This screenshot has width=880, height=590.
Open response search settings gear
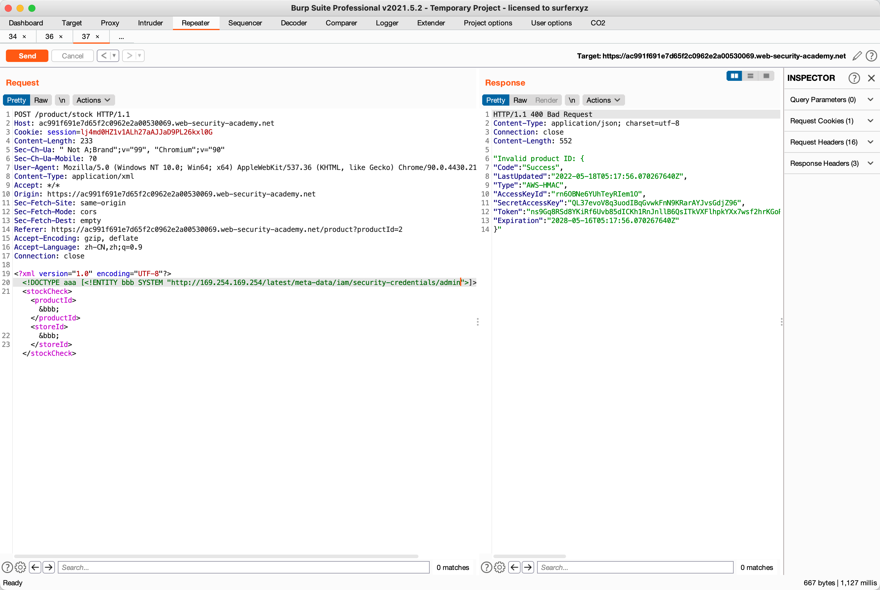(500, 567)
